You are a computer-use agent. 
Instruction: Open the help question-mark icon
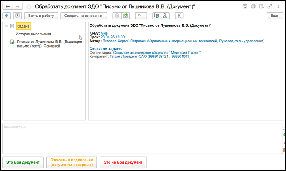pos(17,16)
